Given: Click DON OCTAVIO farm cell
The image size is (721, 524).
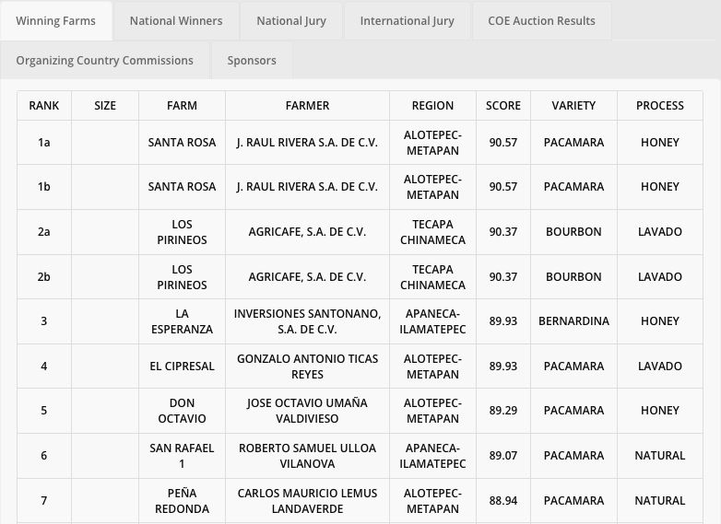Looking at the screenshot, I should tap(182, 411).
